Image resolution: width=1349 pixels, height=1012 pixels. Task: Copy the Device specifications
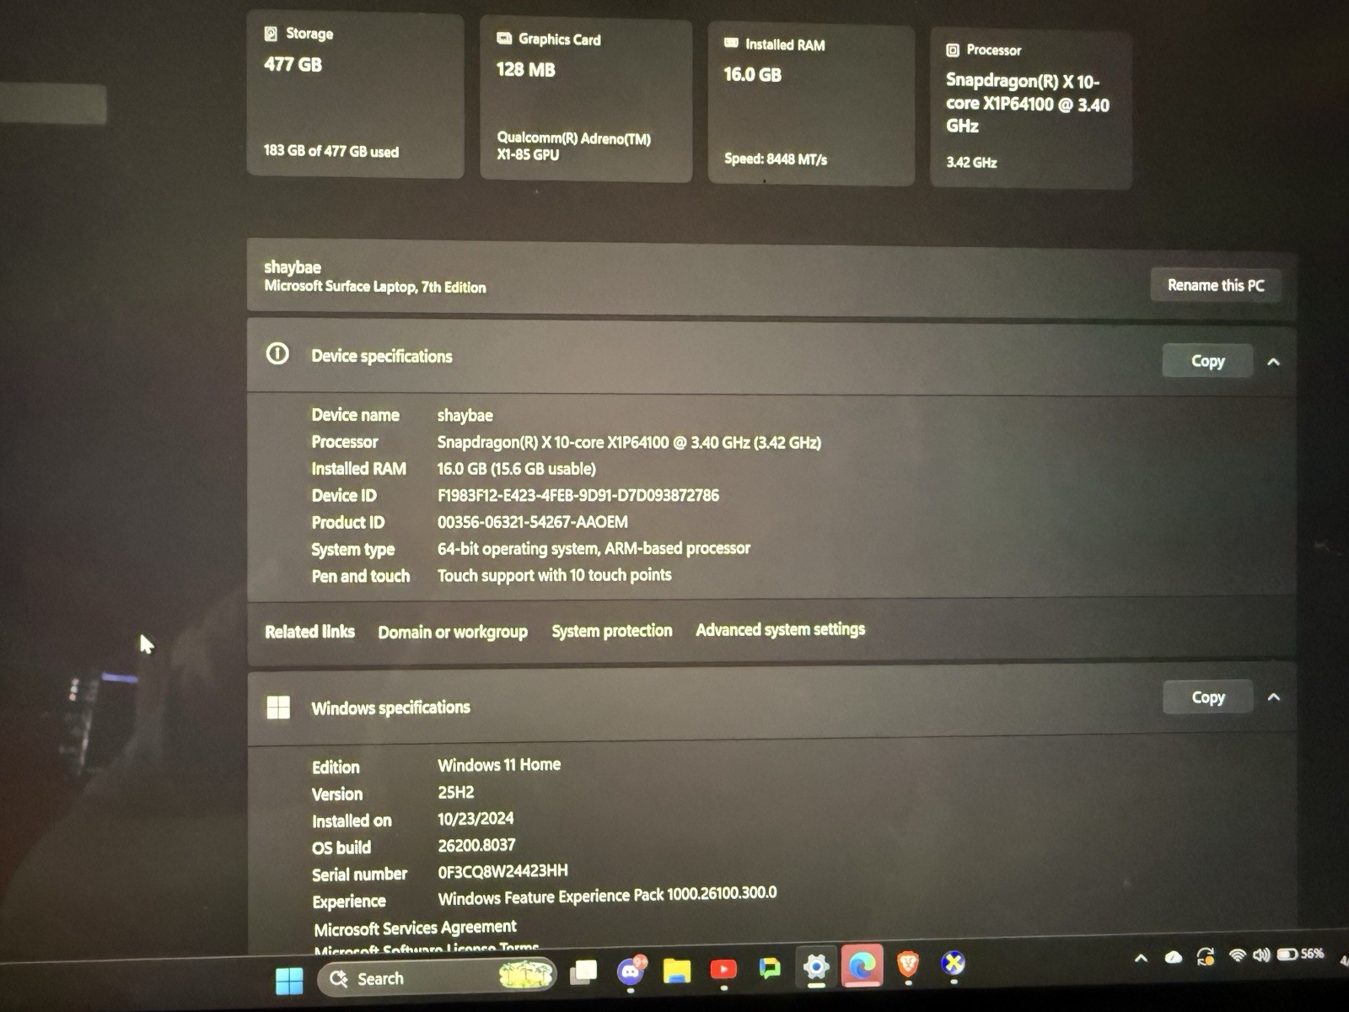(1207, 361)
